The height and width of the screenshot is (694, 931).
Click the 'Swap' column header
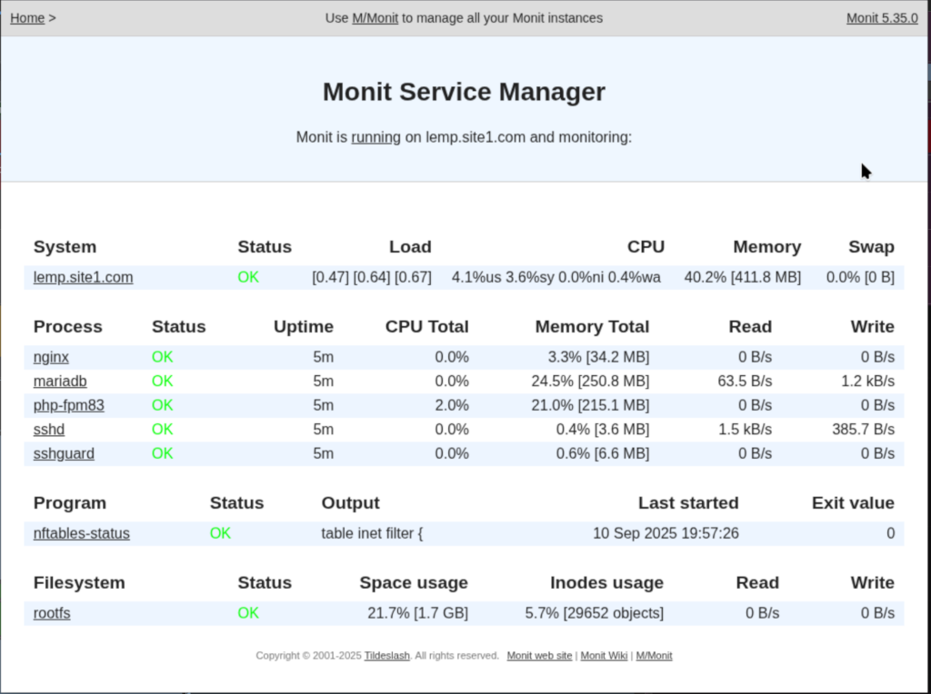coord(871,247)
